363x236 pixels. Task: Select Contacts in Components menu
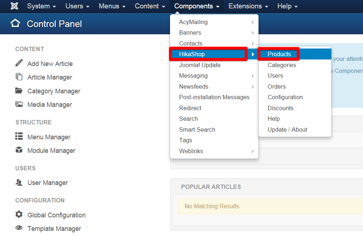click(x=214, y=43)
